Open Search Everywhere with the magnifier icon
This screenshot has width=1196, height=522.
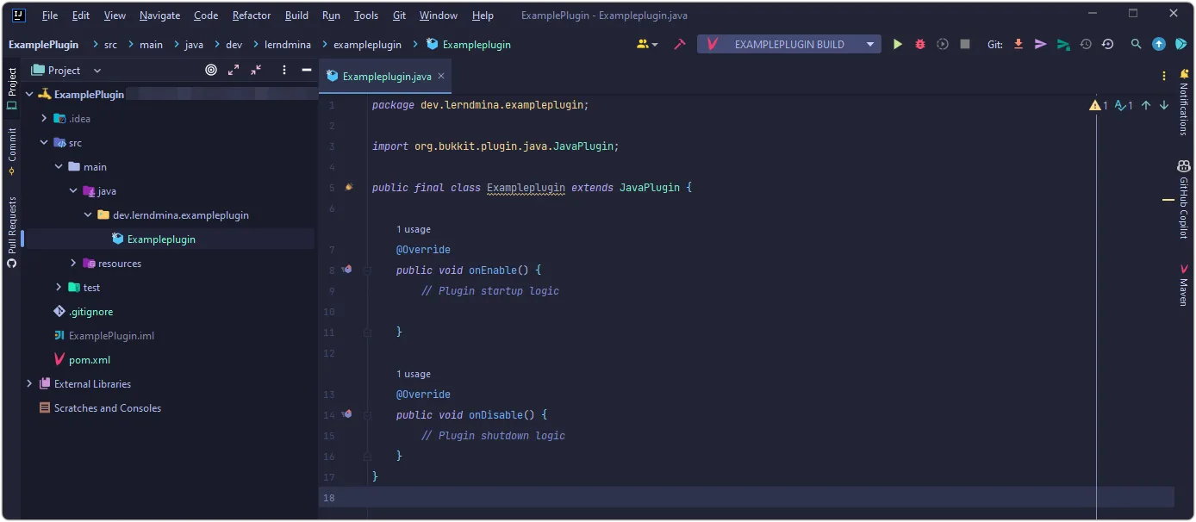(x=1137, y=44)
